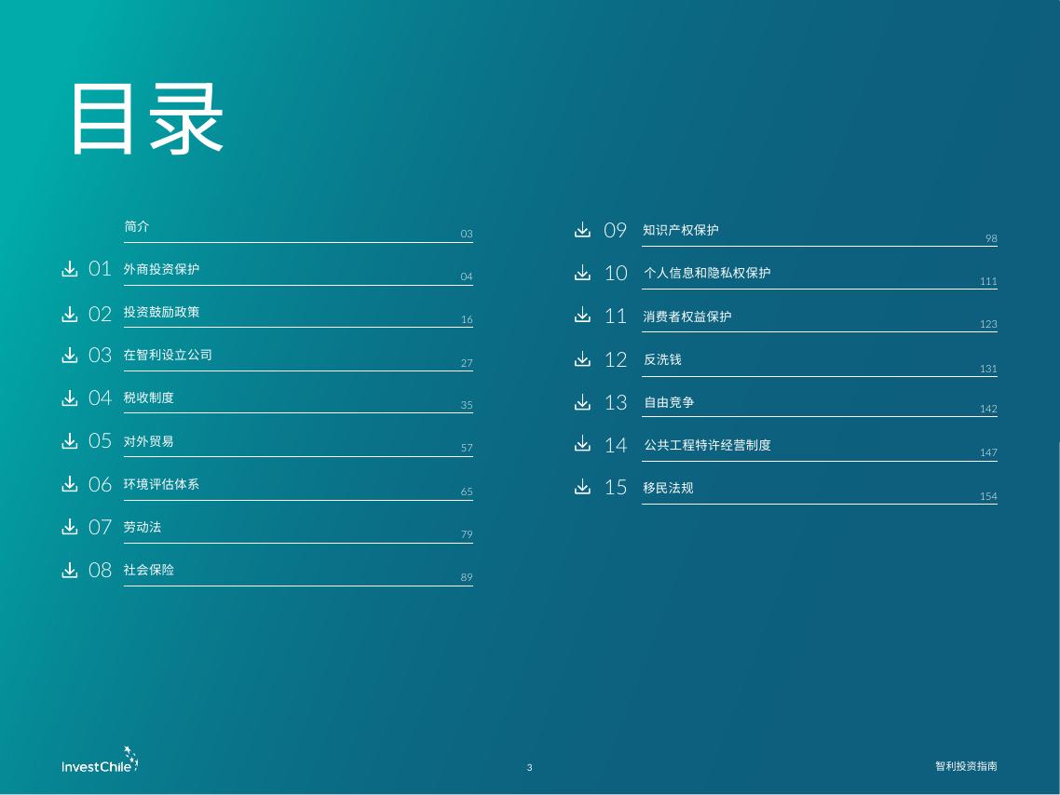Click download icon next to chapter 03
Viewport: 1060px width, 795px height.
[x=70, y=355]
